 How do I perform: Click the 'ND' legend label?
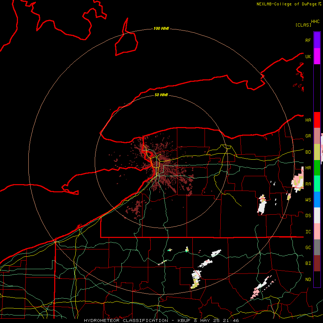point(308,280)
